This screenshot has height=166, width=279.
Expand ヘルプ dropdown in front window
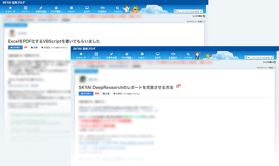tap(142, 56)
